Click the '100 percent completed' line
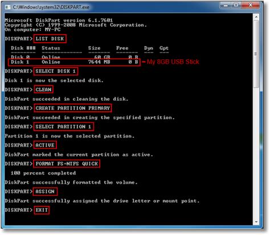 point(43,173)
